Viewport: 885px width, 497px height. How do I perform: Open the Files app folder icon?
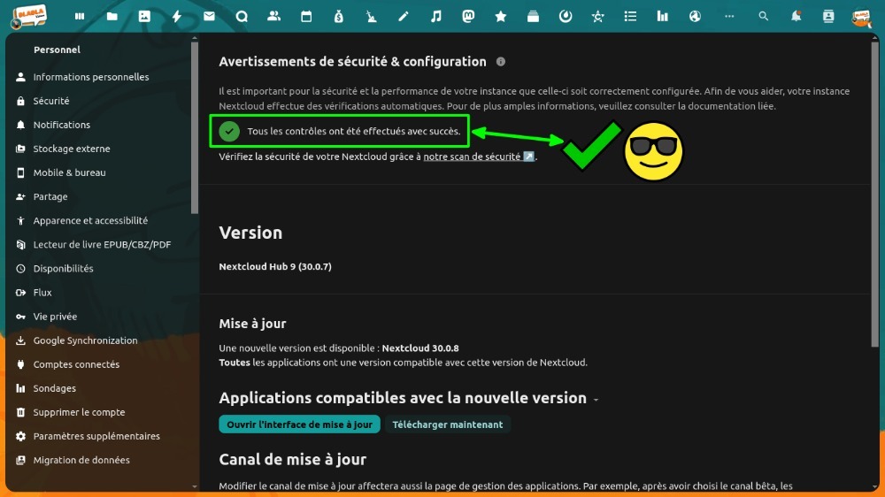click(112, 16)
